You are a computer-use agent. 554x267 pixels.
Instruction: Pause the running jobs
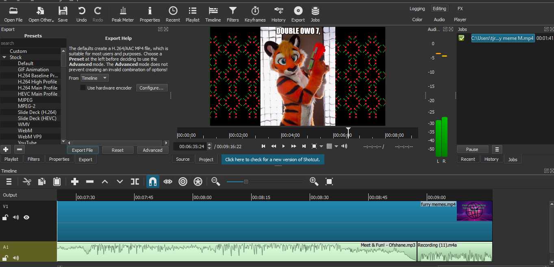[472, 149]
